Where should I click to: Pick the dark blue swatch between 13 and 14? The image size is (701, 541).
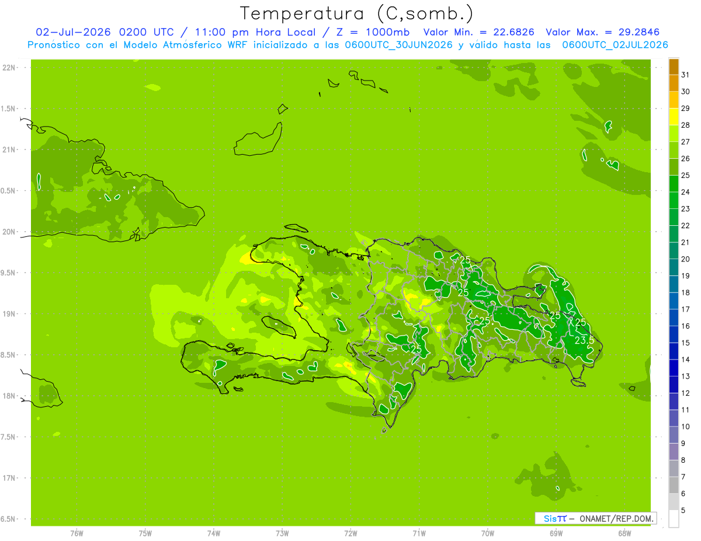pos(674,368)
